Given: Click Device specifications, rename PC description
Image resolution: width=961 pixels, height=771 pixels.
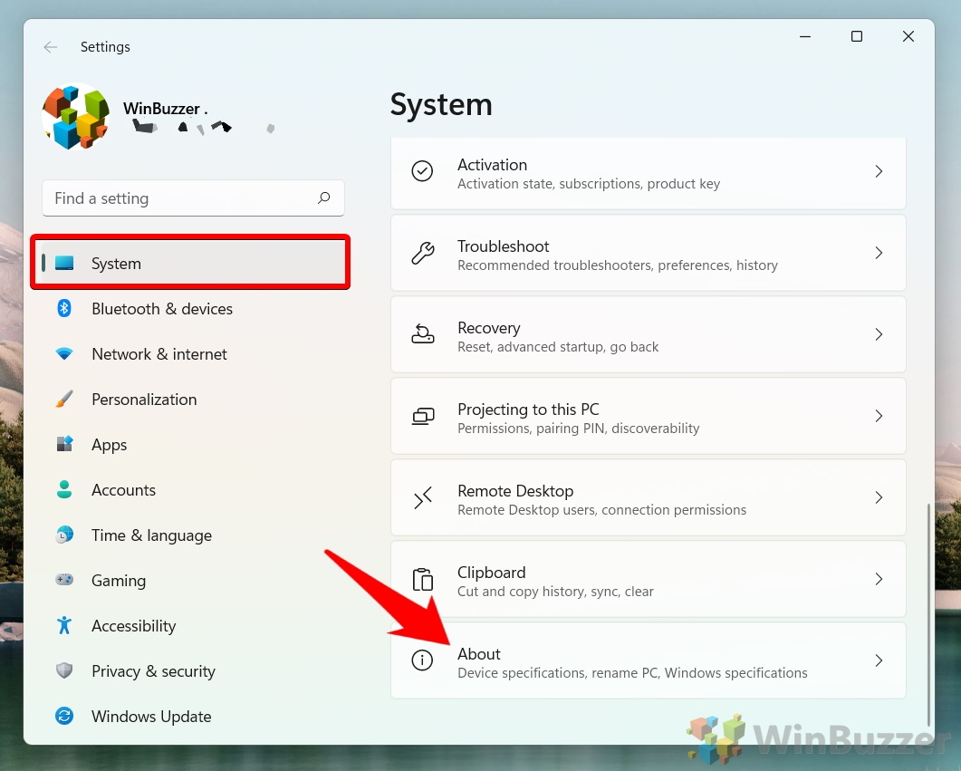Looking at the screenshot, I should [632, 673].
